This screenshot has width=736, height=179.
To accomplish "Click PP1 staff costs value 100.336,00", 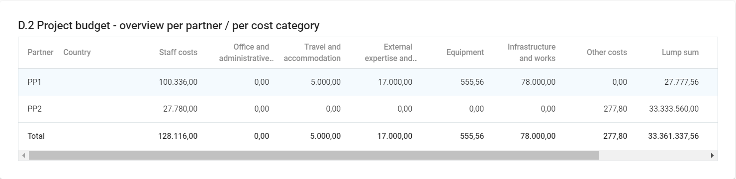I will click(178, 82).
